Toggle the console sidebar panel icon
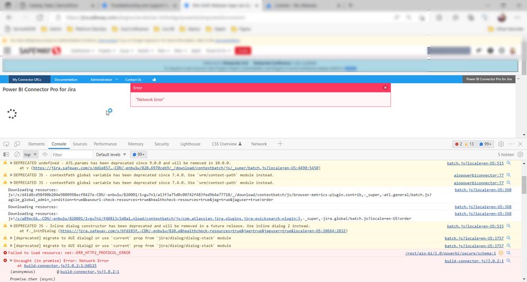 point(6,155)
